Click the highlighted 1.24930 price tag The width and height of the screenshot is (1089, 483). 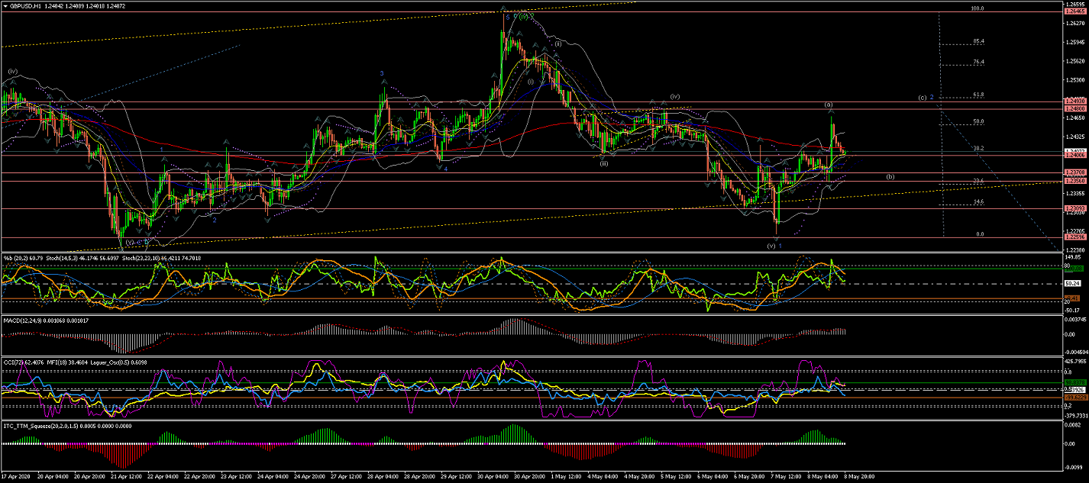(x=1077, y=101)
